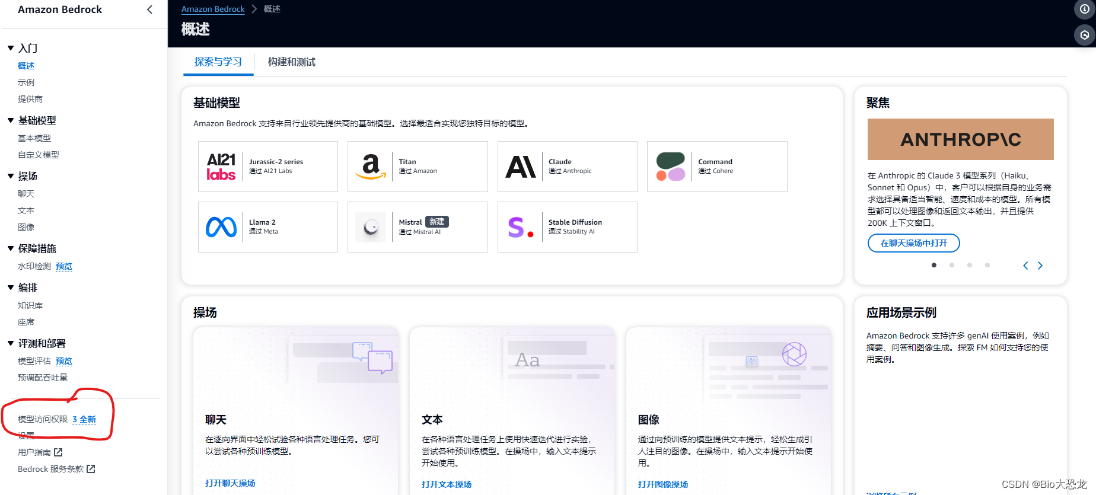Open 模型评估 in the sidebar
1096x495 pixels.
(34, 361)
